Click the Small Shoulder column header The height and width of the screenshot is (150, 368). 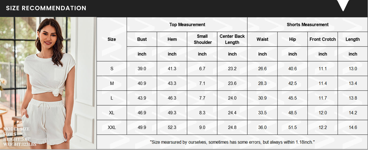coord(202,39)
